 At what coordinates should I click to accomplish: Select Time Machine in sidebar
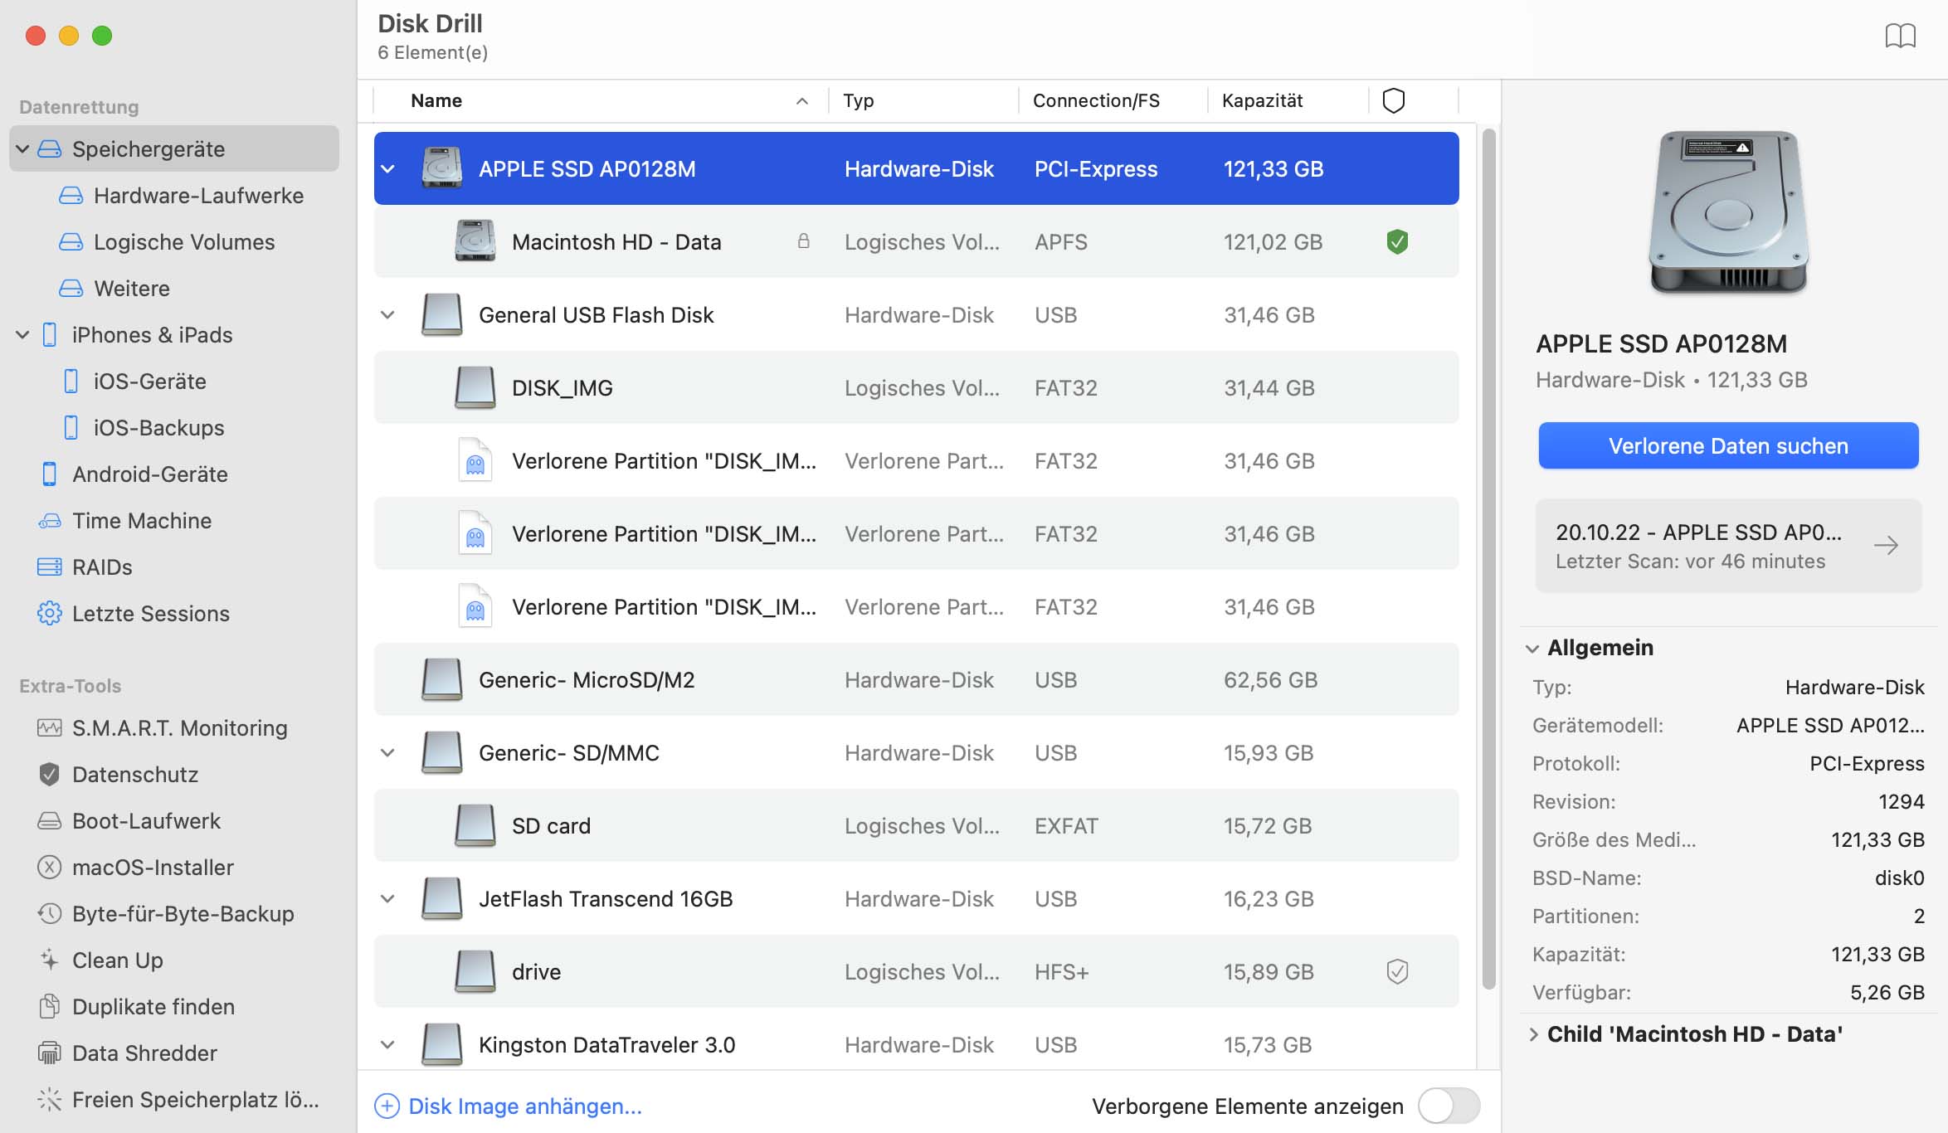[124, 520]
